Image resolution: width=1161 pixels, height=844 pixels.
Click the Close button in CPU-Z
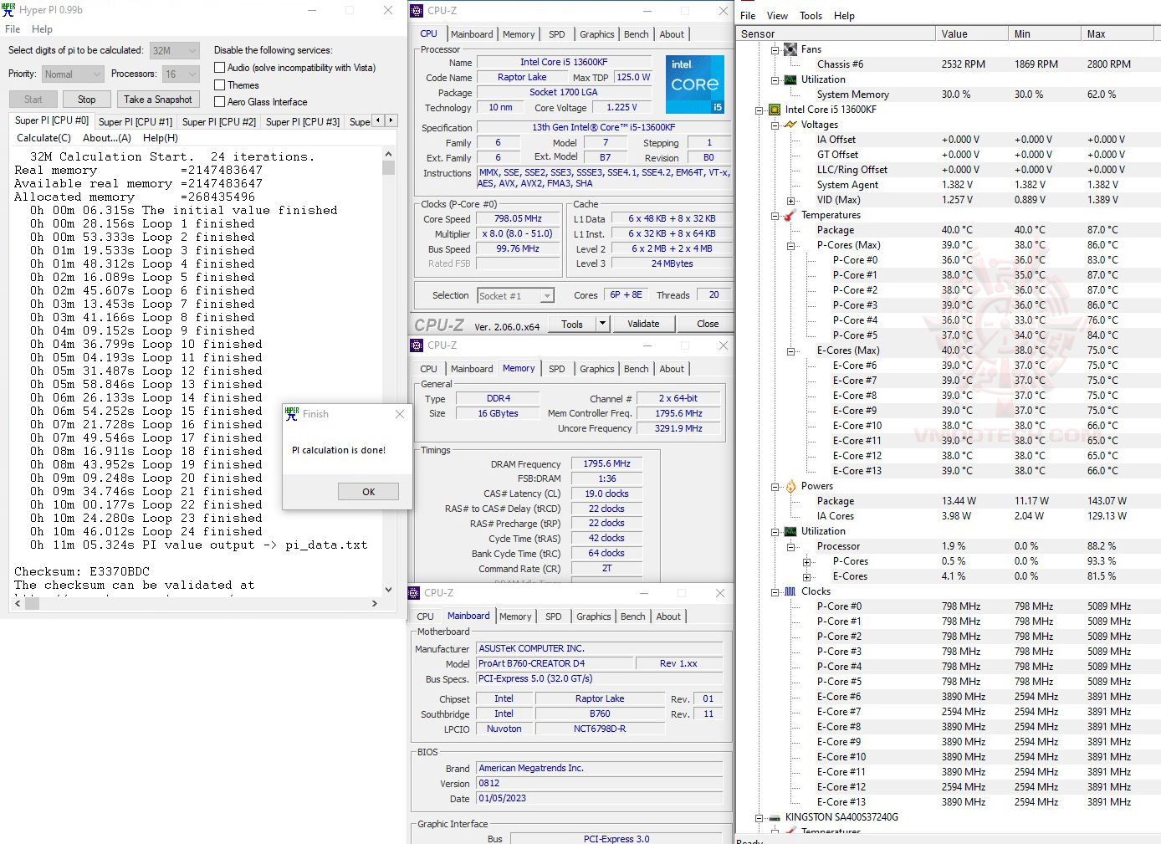point(708,324)
